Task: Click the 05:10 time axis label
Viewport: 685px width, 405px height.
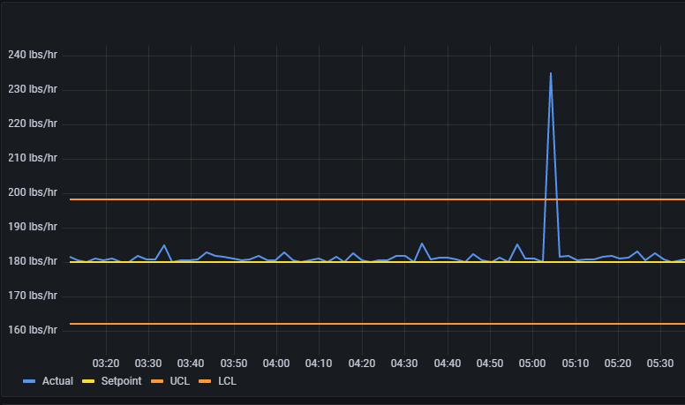Action: pyautogui.click(x=576, y=364)
